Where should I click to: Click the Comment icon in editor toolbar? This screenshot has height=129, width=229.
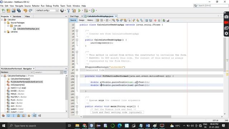(164, 20)
